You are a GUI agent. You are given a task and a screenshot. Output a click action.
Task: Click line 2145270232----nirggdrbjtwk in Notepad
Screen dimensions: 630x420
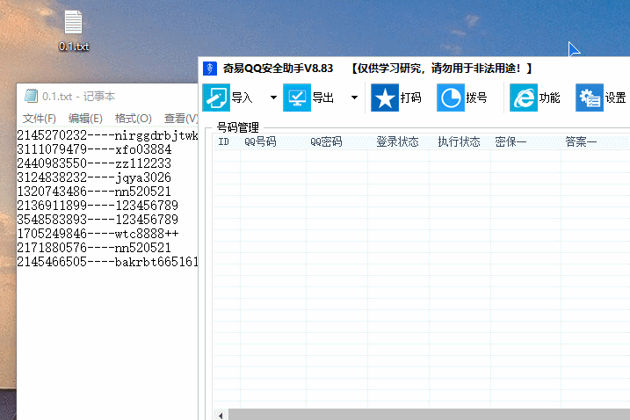(107, 135)
